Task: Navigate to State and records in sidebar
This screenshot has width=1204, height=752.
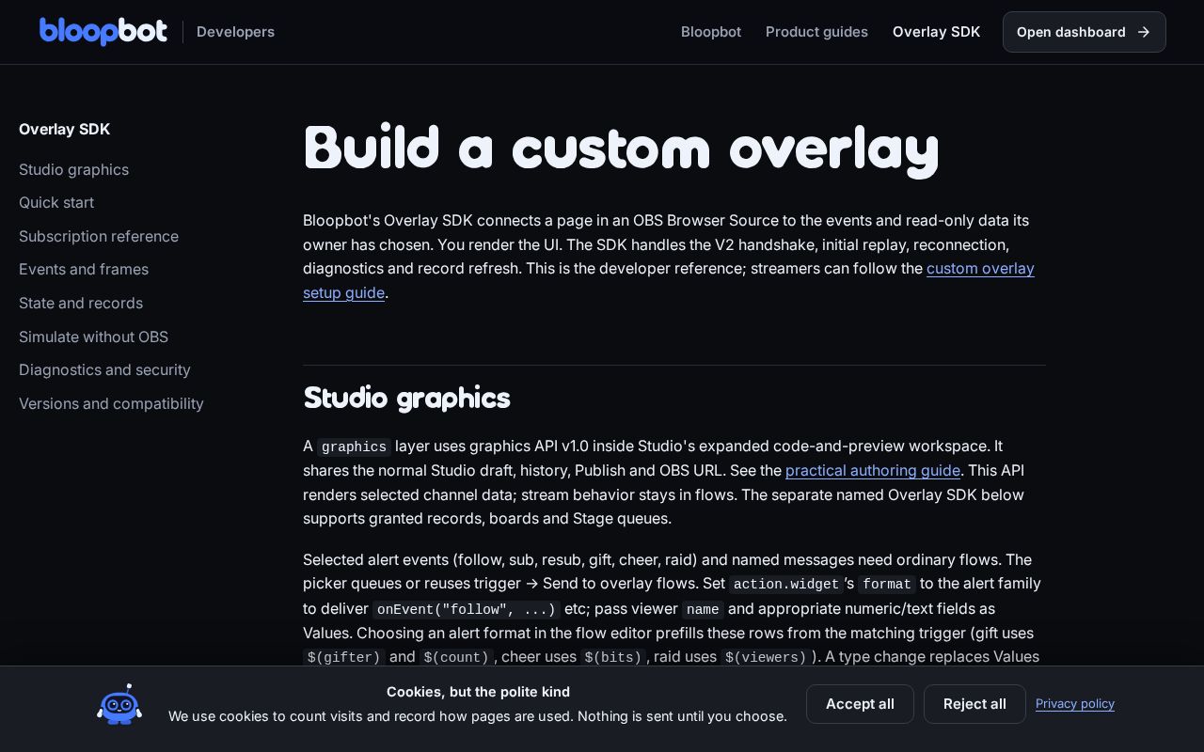Action: (x=81, y=303)
